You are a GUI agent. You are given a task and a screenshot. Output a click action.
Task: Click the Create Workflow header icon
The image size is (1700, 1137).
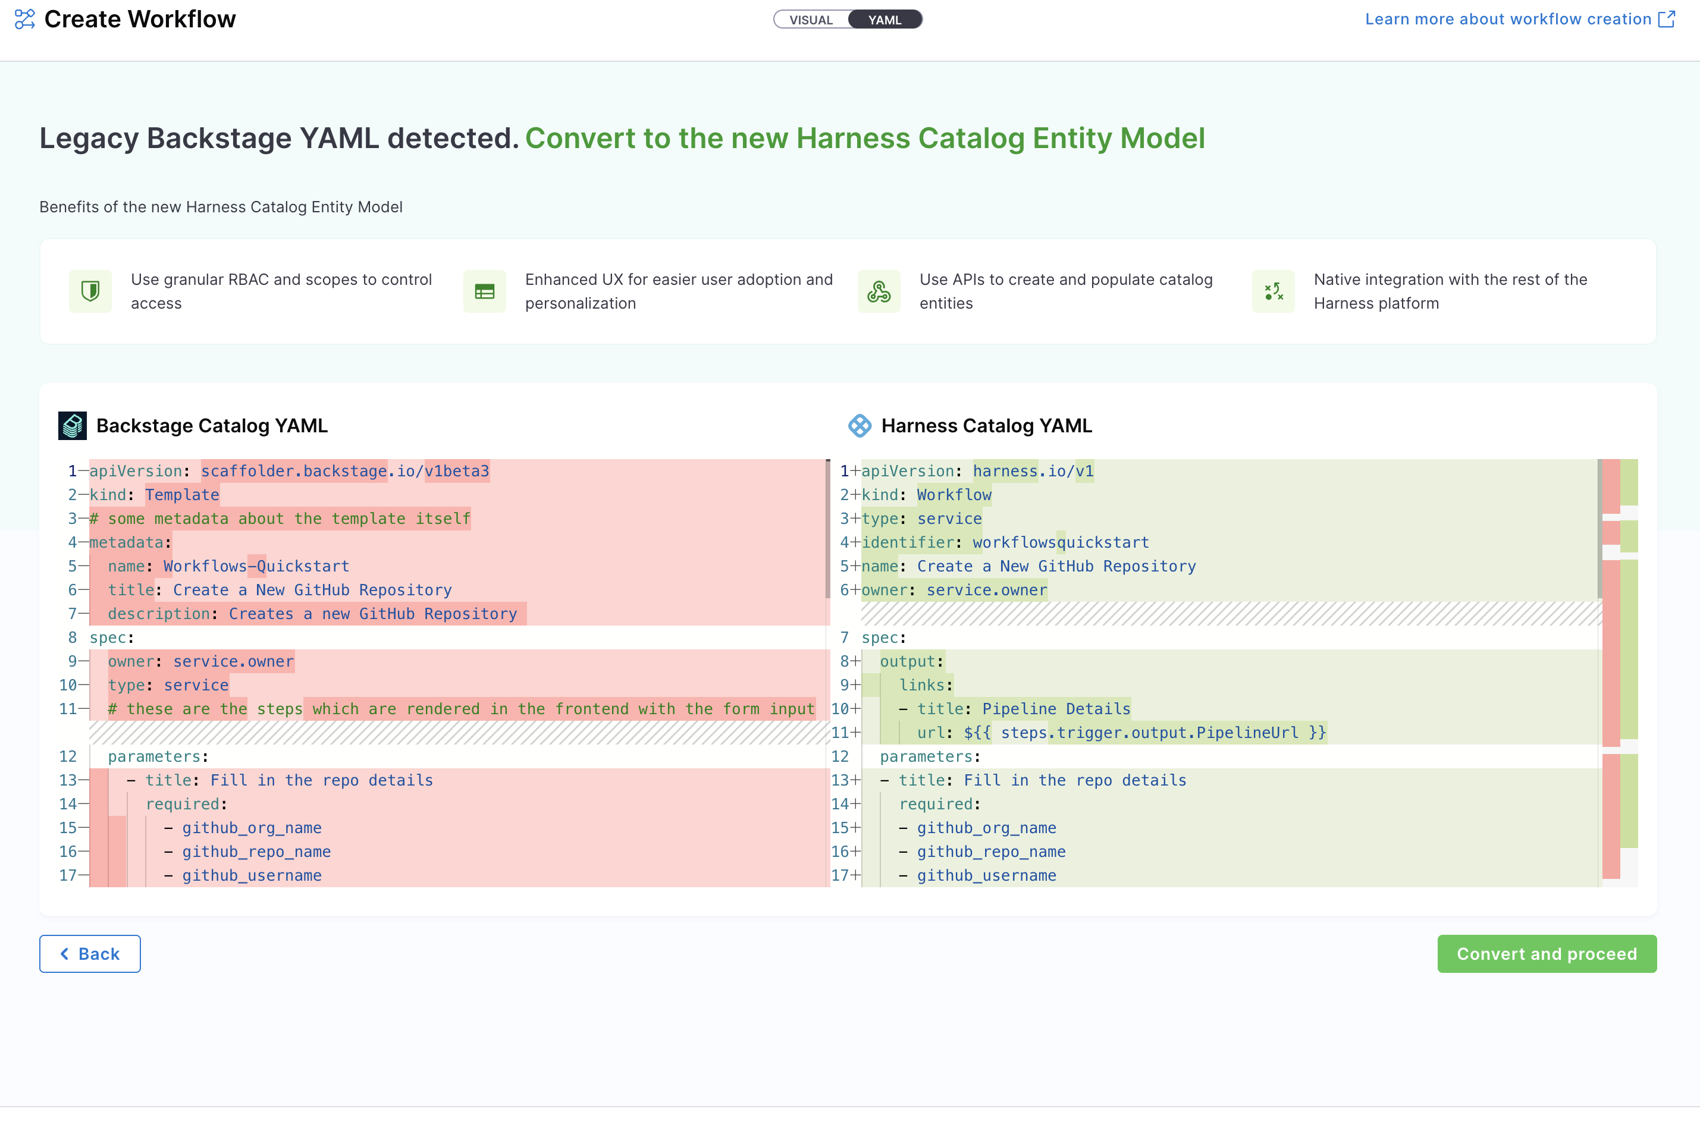coord(24,20)
